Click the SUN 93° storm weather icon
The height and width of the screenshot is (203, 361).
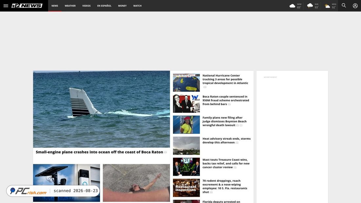coord(310,6)
